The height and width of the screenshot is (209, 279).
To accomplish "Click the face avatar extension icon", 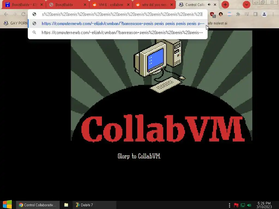I will 221,14.
